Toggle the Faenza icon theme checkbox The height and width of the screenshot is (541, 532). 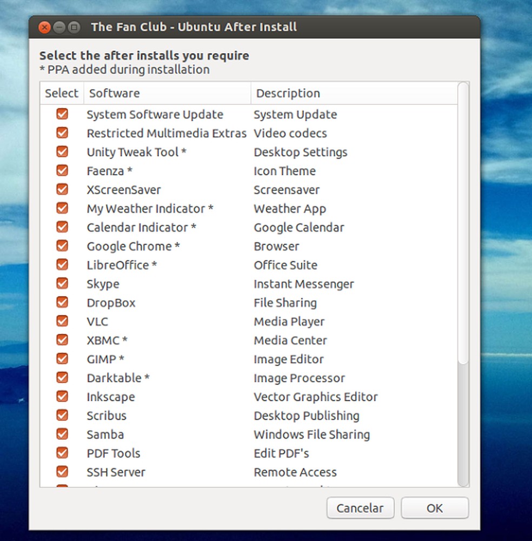pyautogui.click(x=62, y=170)
